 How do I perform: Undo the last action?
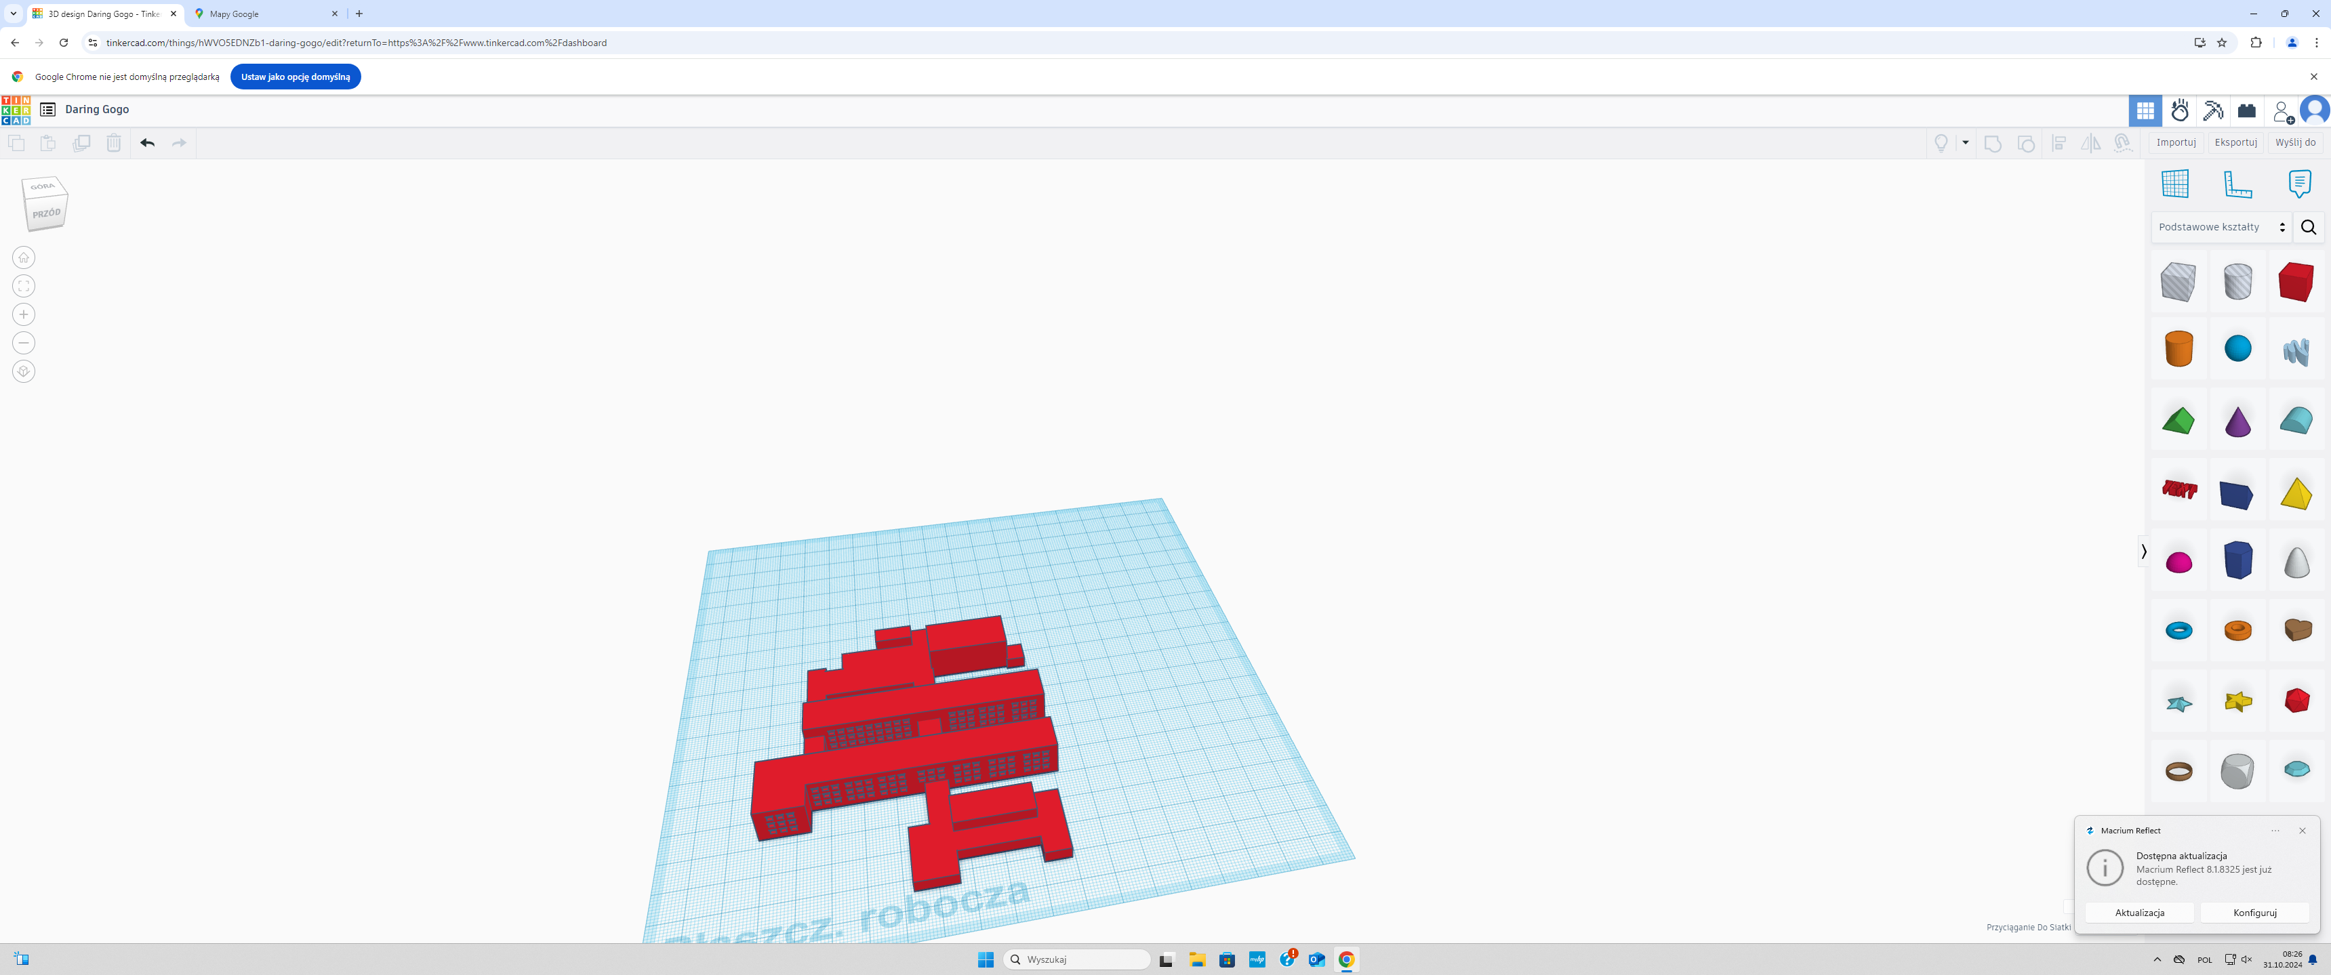tap(148, 143)
